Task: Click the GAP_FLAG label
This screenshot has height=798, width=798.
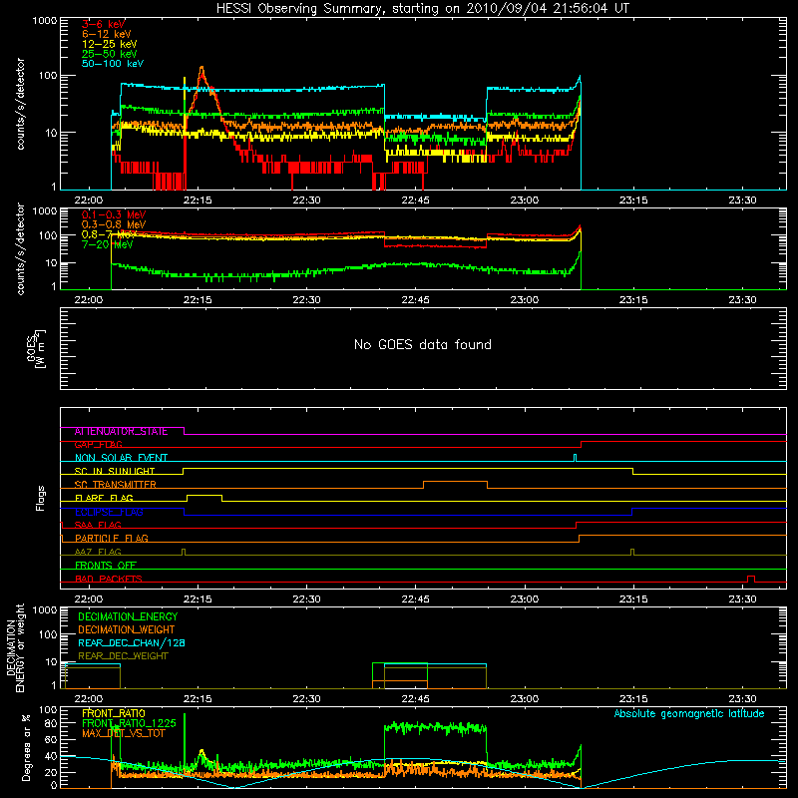Action: pyautogui.click(x=98, y=445)
